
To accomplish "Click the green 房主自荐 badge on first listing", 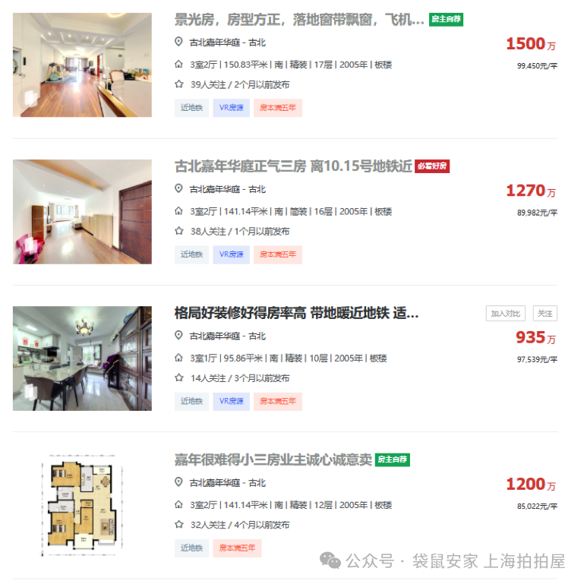I will tap(446, 20).
